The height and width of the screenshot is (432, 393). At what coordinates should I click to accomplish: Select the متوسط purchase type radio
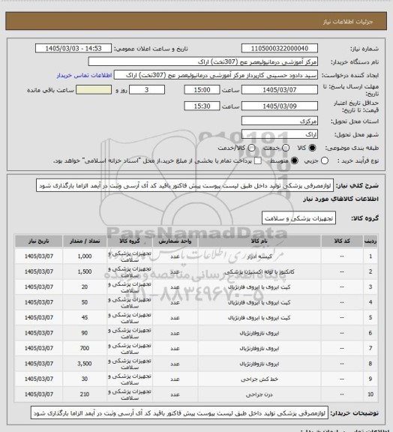click(x=295, y=160)
